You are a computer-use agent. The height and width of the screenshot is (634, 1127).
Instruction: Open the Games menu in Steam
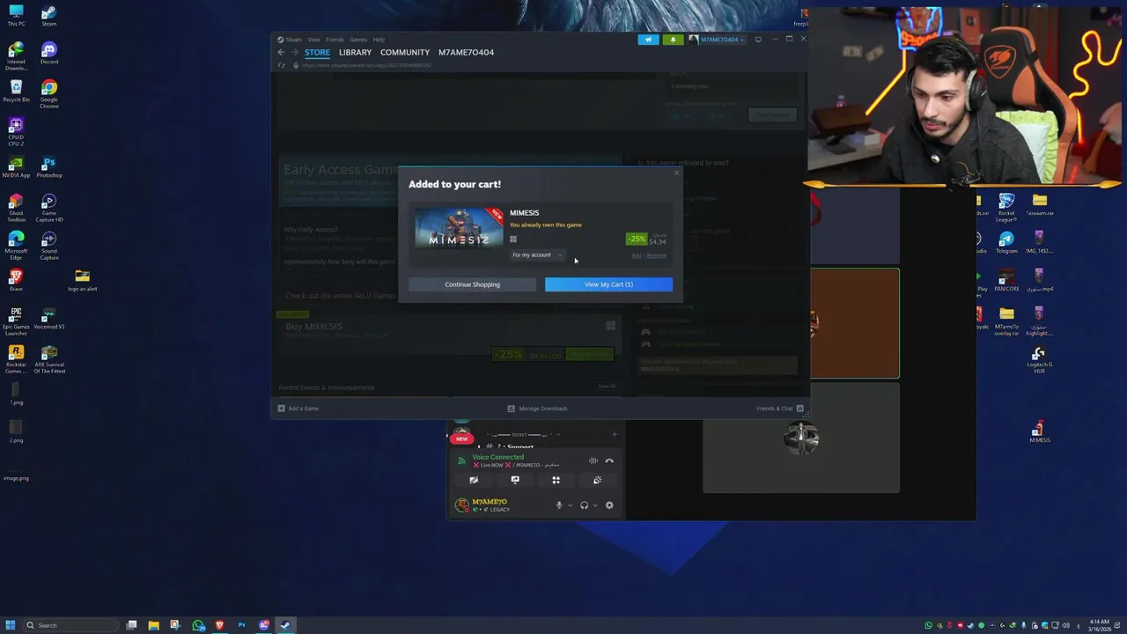(358, 40)
